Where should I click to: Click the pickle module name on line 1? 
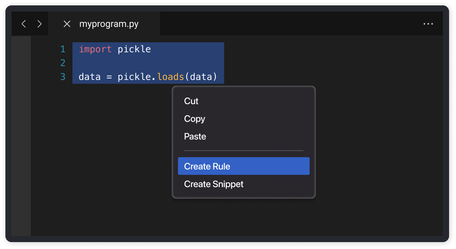click(x=134, y=49)
